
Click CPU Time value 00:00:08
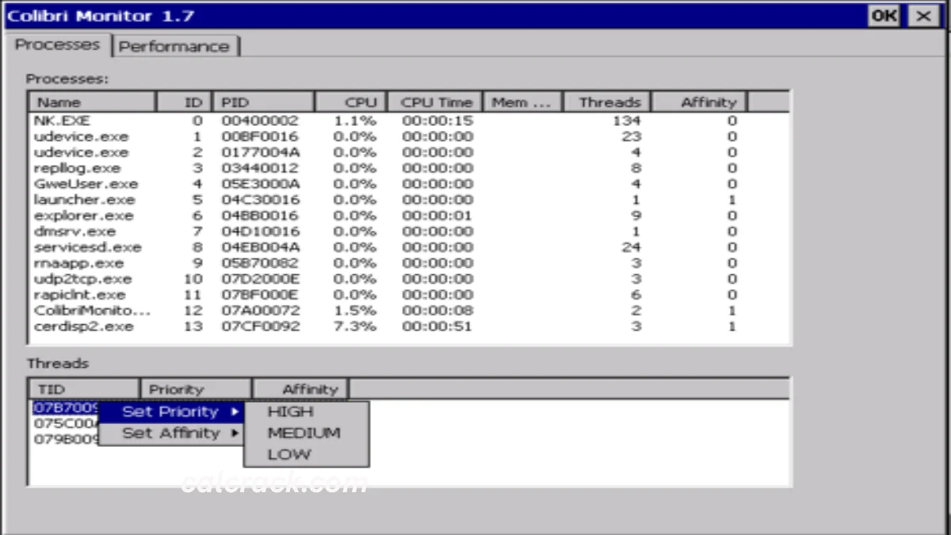[437, 311]
